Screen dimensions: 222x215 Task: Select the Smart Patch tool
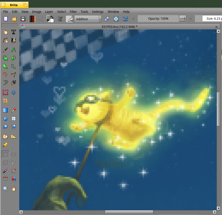(14, 119)
